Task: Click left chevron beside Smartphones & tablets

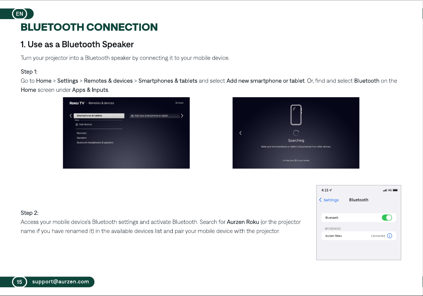Action: pyautogui.click(x=70, y=116)
